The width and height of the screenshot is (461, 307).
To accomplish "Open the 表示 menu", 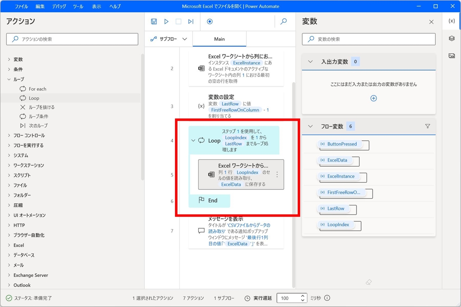I will [96, 7].
